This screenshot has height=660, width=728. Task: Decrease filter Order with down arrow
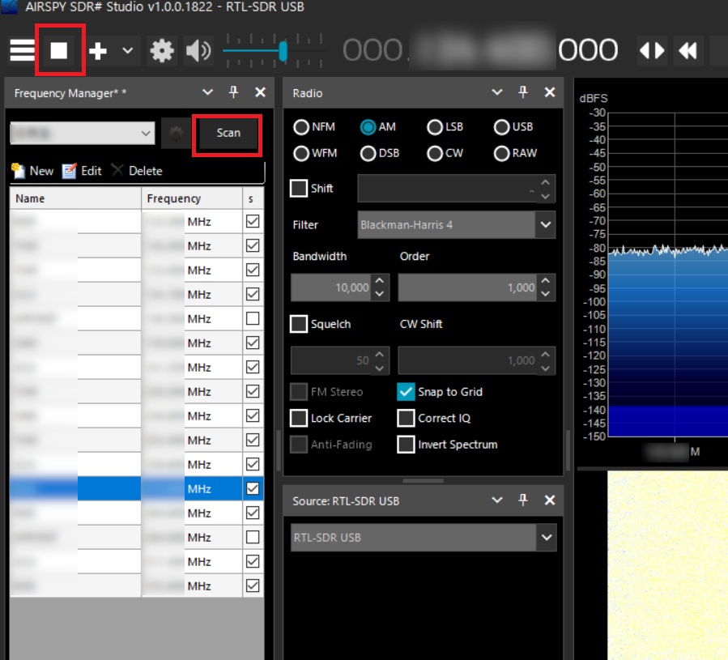546,293
